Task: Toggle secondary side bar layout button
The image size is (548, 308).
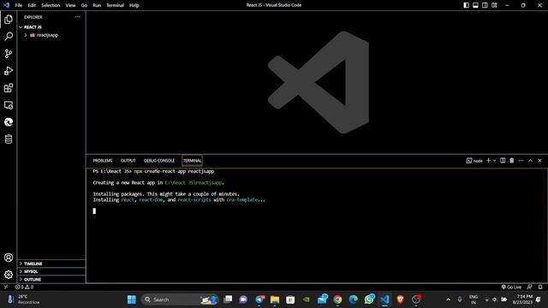Action: (485, 5)
